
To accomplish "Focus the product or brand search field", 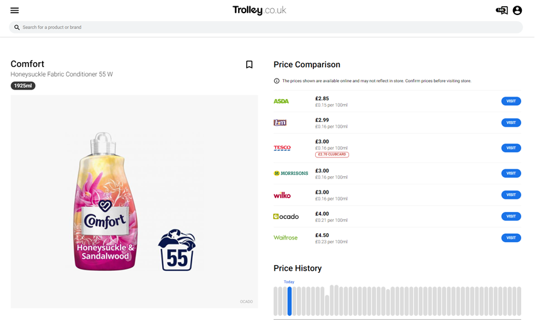I will pyautogui.click(x=264, y=28).
